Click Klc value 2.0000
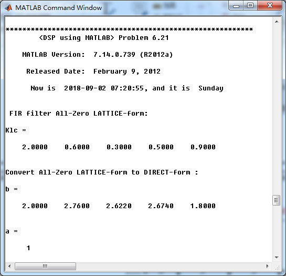This screenshot has height=276, width=286. (35, 147)
